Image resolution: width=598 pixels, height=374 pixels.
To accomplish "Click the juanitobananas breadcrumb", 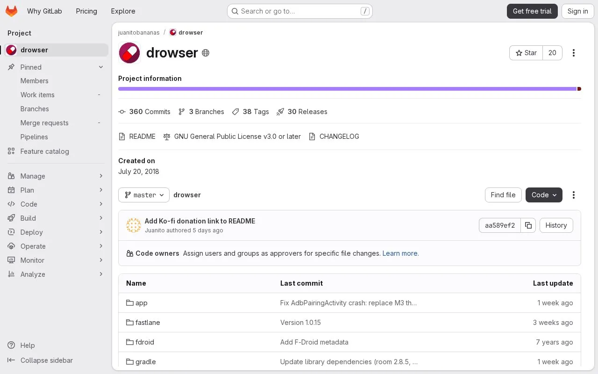I will click(x=139, y=33).
